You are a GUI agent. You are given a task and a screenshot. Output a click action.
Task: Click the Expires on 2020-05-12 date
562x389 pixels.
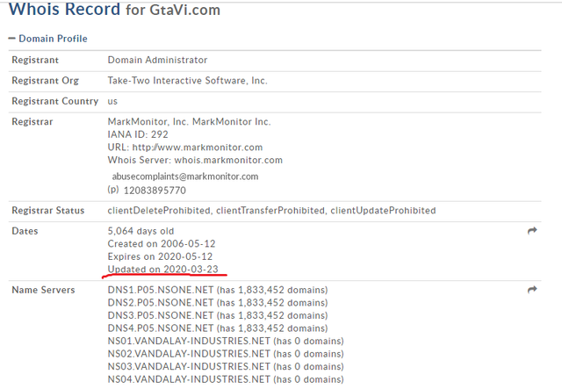coord(162,256)
